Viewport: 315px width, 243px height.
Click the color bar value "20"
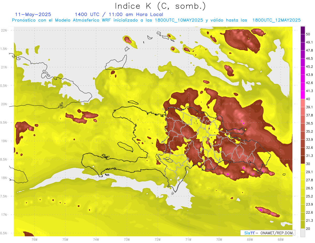pos(308,229)
